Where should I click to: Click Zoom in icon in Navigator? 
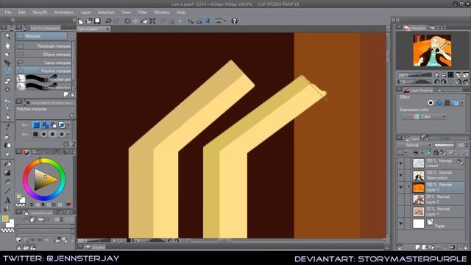tap(444, 75)
